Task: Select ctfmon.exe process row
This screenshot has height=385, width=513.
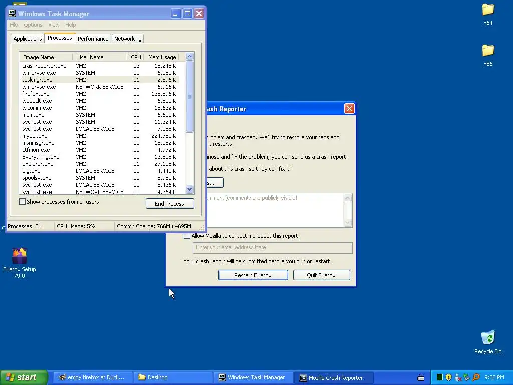Action: coord(99,150)
